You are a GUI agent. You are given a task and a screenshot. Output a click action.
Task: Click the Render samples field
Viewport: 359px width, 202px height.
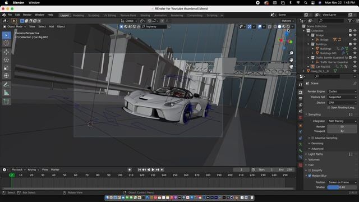click(342, 127)
